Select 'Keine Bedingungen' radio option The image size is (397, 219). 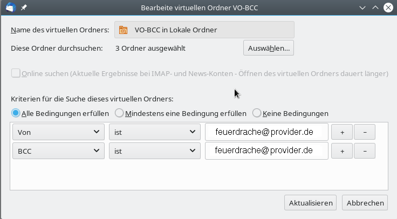click(257, 113)
